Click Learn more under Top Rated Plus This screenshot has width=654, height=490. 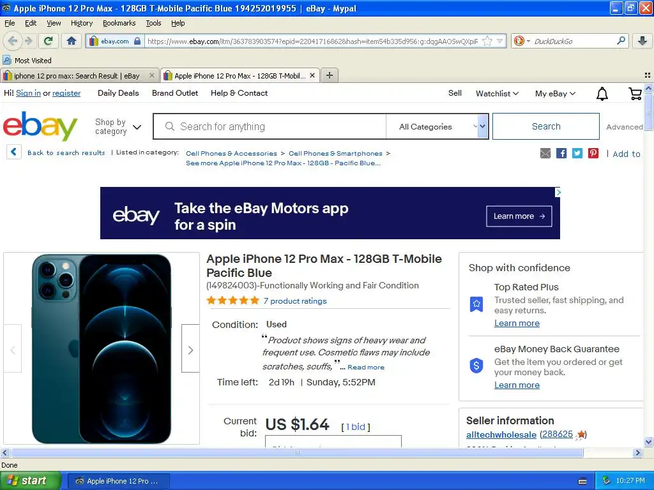coord(517,323)
